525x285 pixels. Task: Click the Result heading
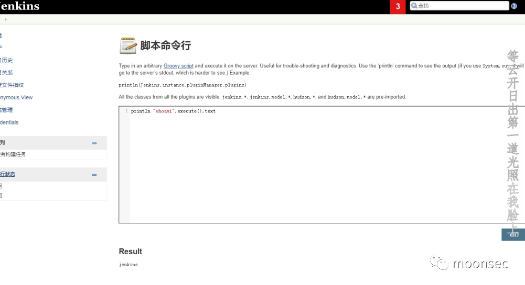click(130, 252)
